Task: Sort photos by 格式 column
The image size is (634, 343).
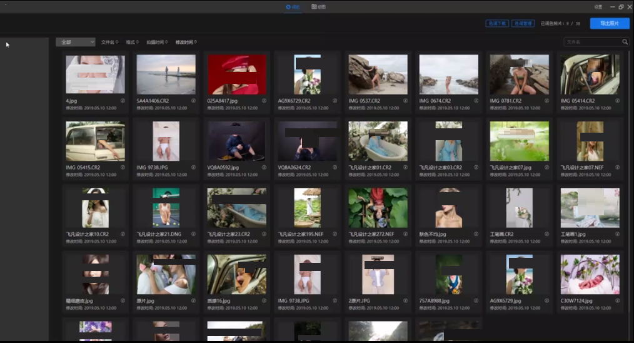Action: point(132,42)
